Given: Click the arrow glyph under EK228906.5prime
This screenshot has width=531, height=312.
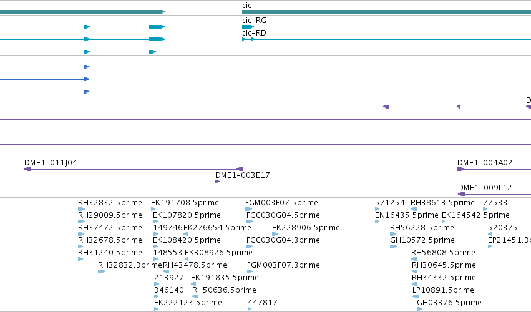Looking at the screenshot, I should tap(275, 234).
